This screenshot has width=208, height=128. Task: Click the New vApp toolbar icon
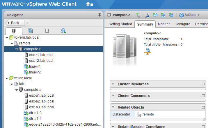(x=163, y=15)
